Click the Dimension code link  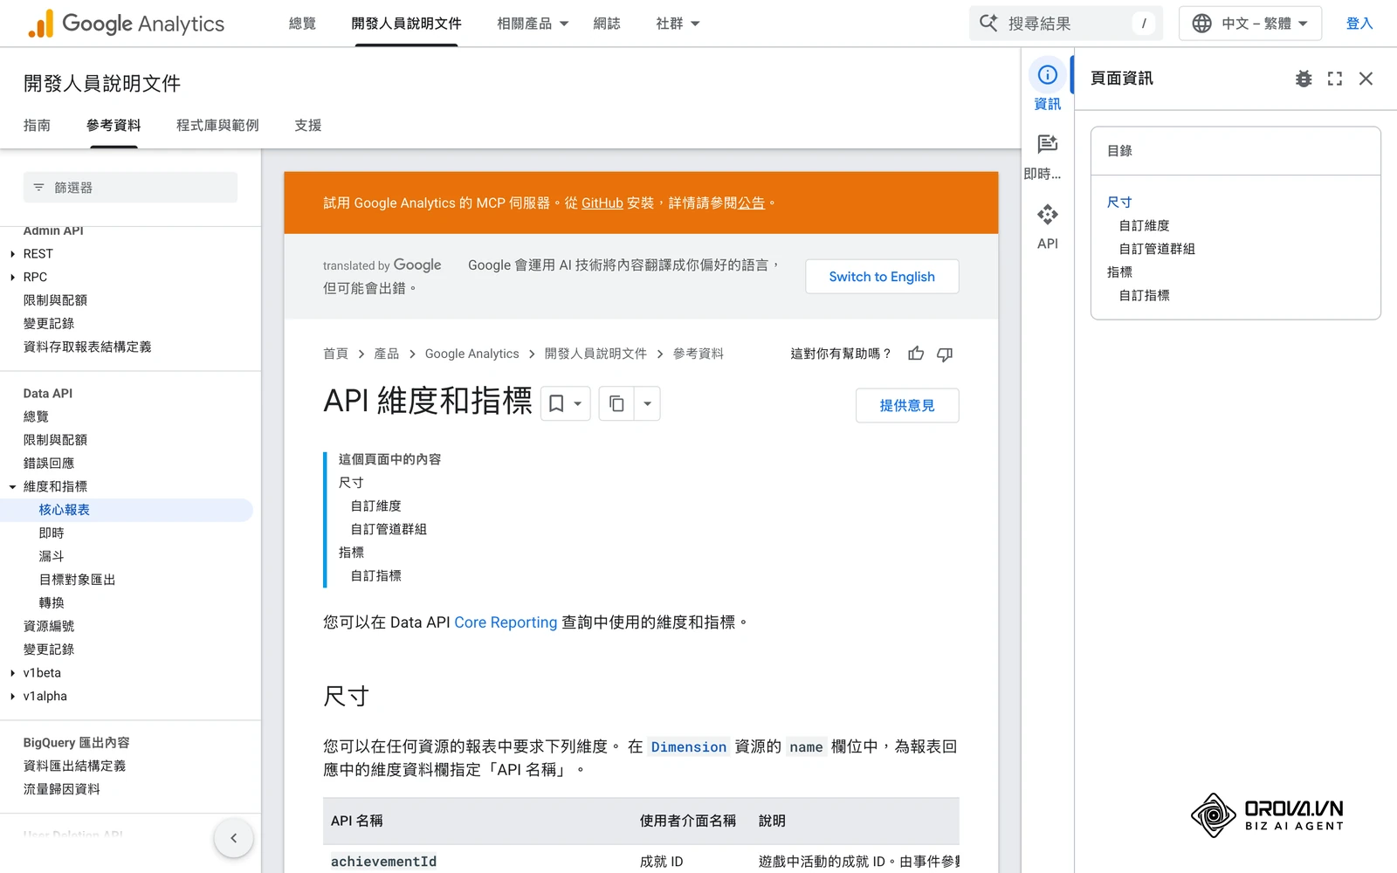coord(689,747)
